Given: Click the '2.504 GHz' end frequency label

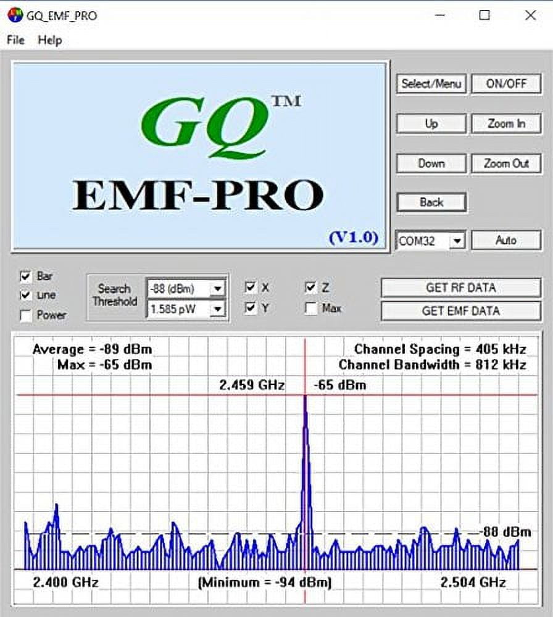Looking at the screenshot, I should coord(473,582).
